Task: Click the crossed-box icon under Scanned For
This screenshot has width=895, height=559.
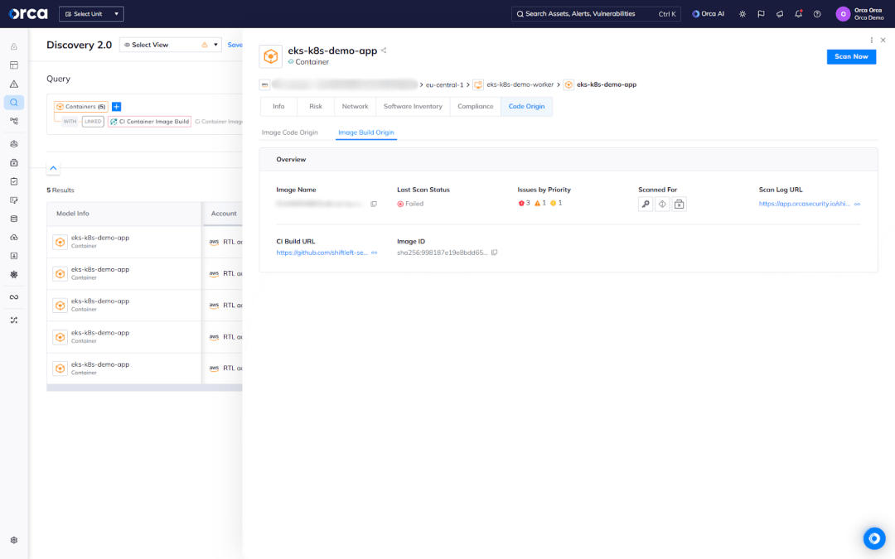Action: [x=680, y=205]
